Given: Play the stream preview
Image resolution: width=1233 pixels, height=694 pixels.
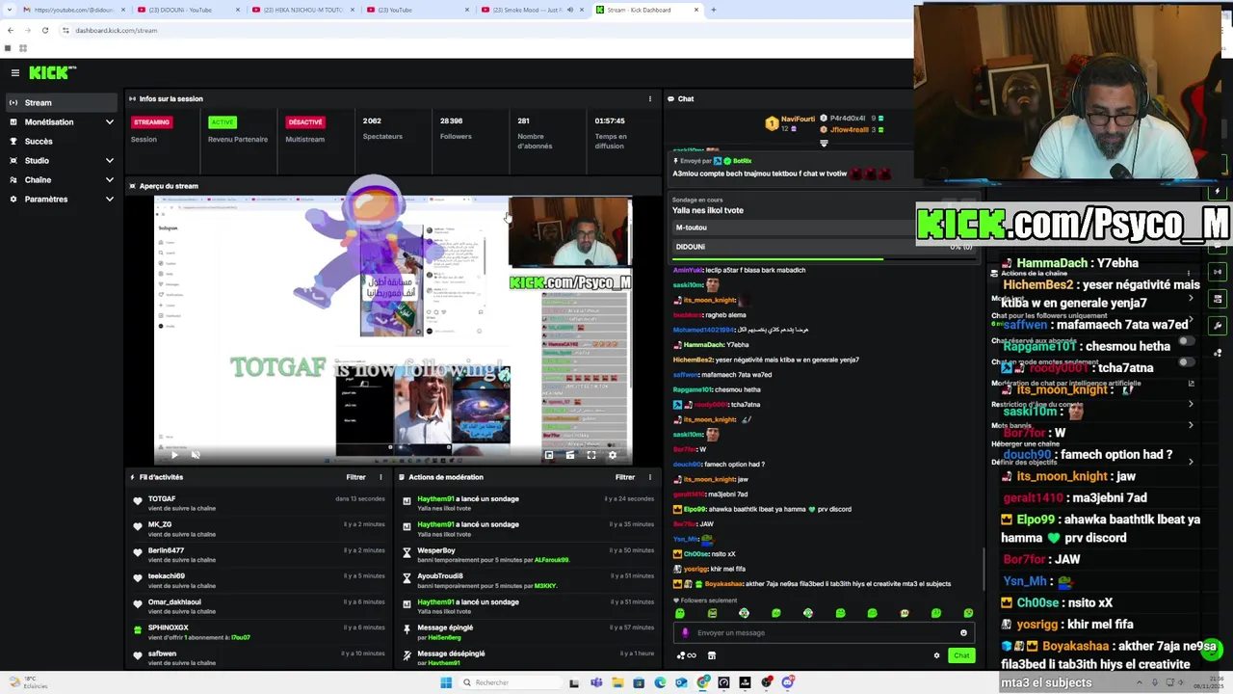Looking at the screenshot, I should (x=173, y=455).
